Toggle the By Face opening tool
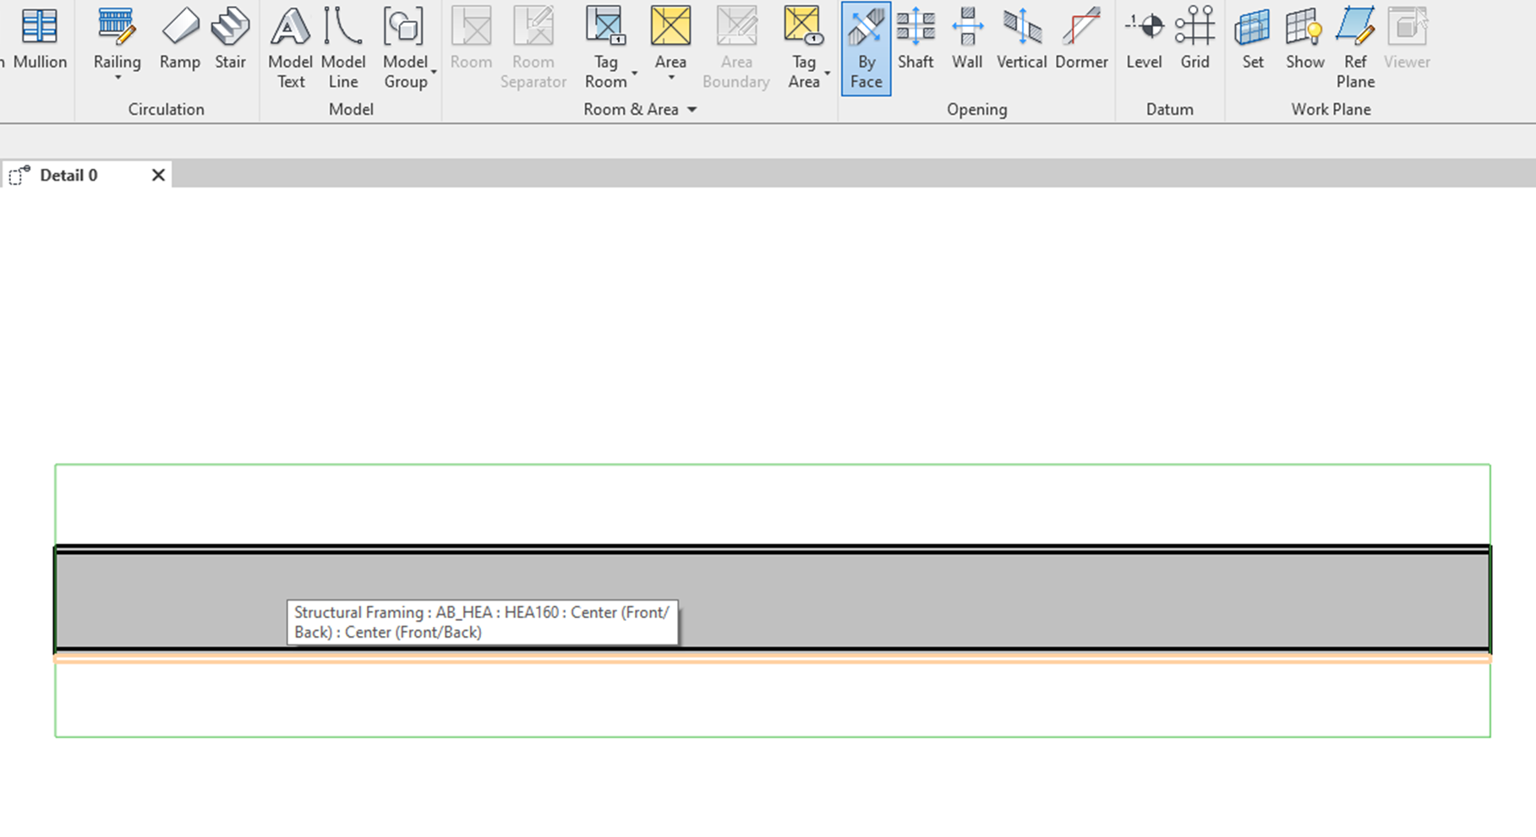 (x=866, y=46)
